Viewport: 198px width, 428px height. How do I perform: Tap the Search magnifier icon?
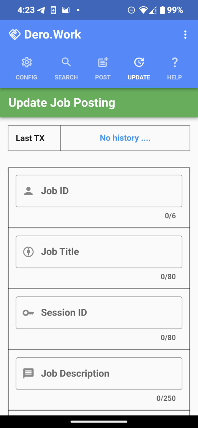[x=66, y=63]
